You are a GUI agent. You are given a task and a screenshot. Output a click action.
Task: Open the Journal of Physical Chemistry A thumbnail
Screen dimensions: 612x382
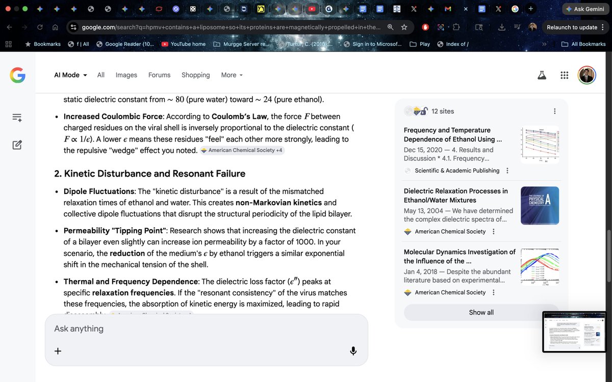click(540, 206)
